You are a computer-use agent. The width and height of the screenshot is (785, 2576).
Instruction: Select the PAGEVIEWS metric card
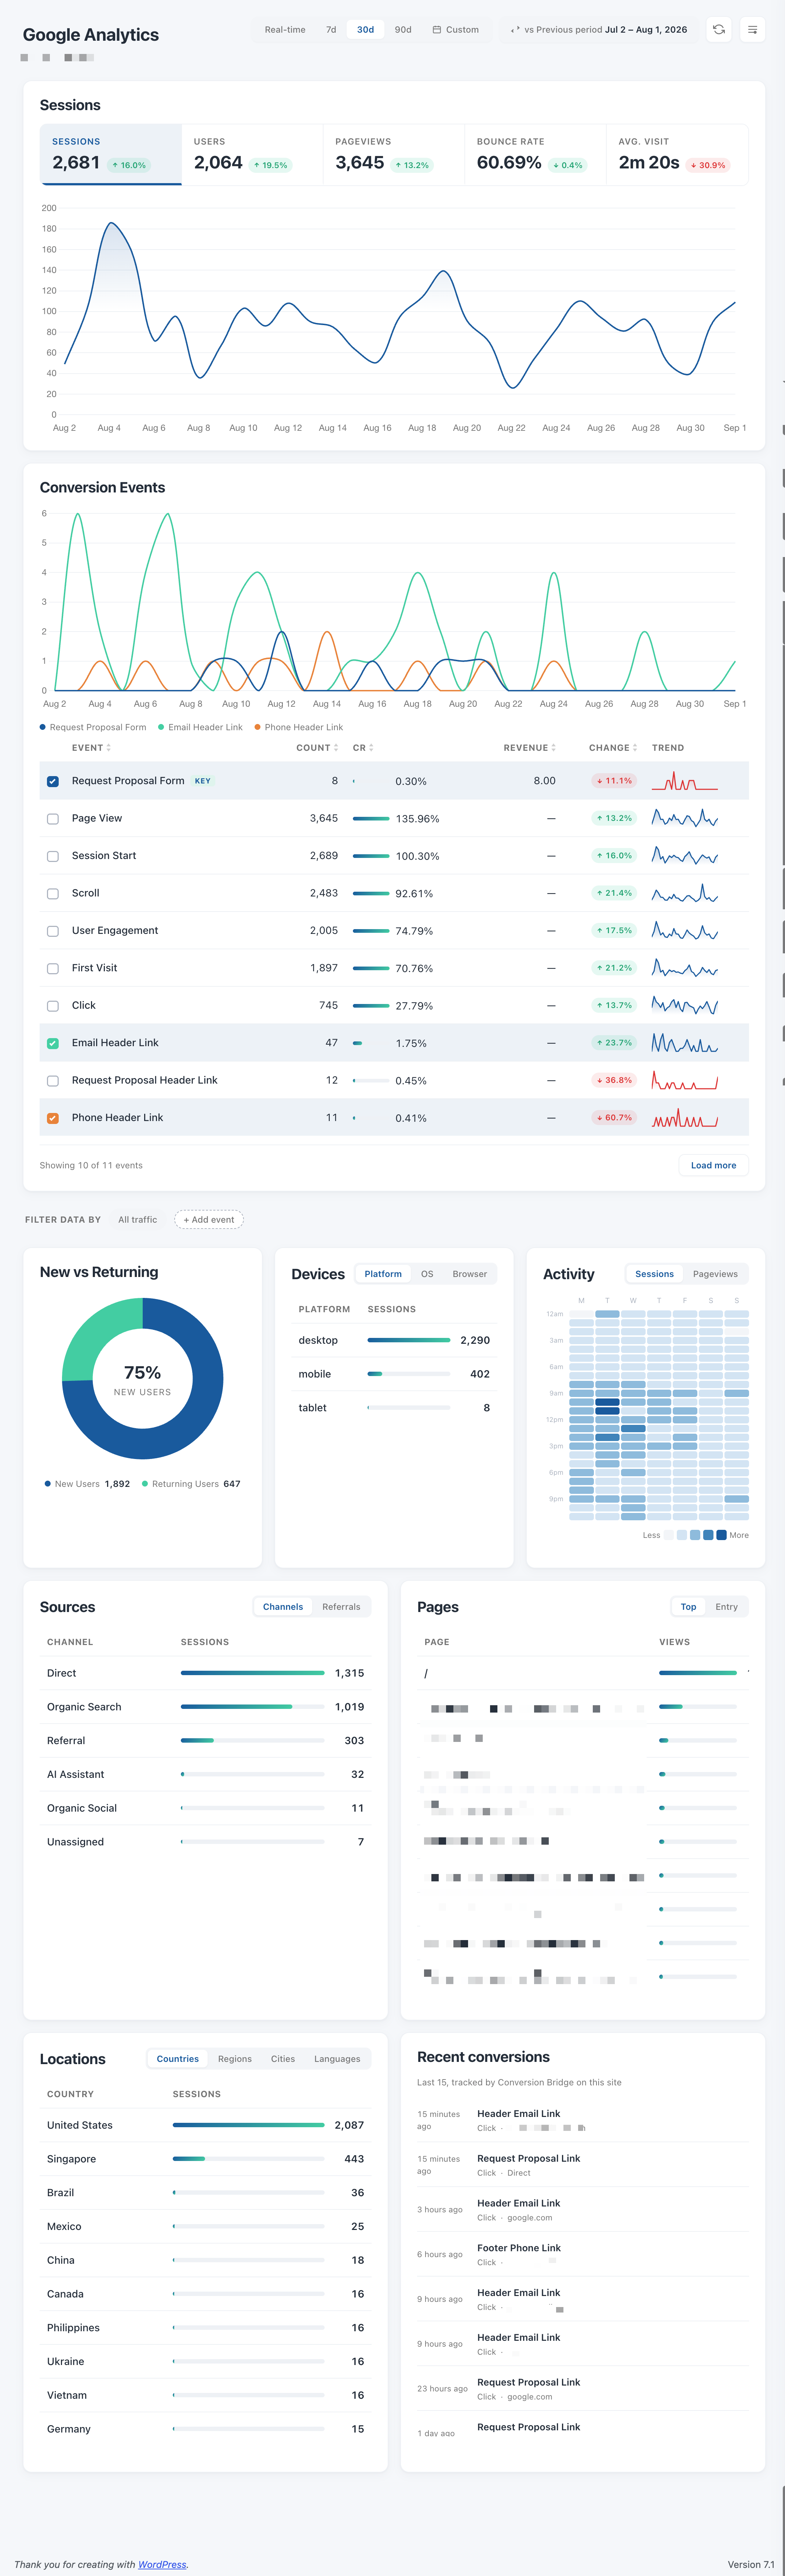tap(394, 154)
